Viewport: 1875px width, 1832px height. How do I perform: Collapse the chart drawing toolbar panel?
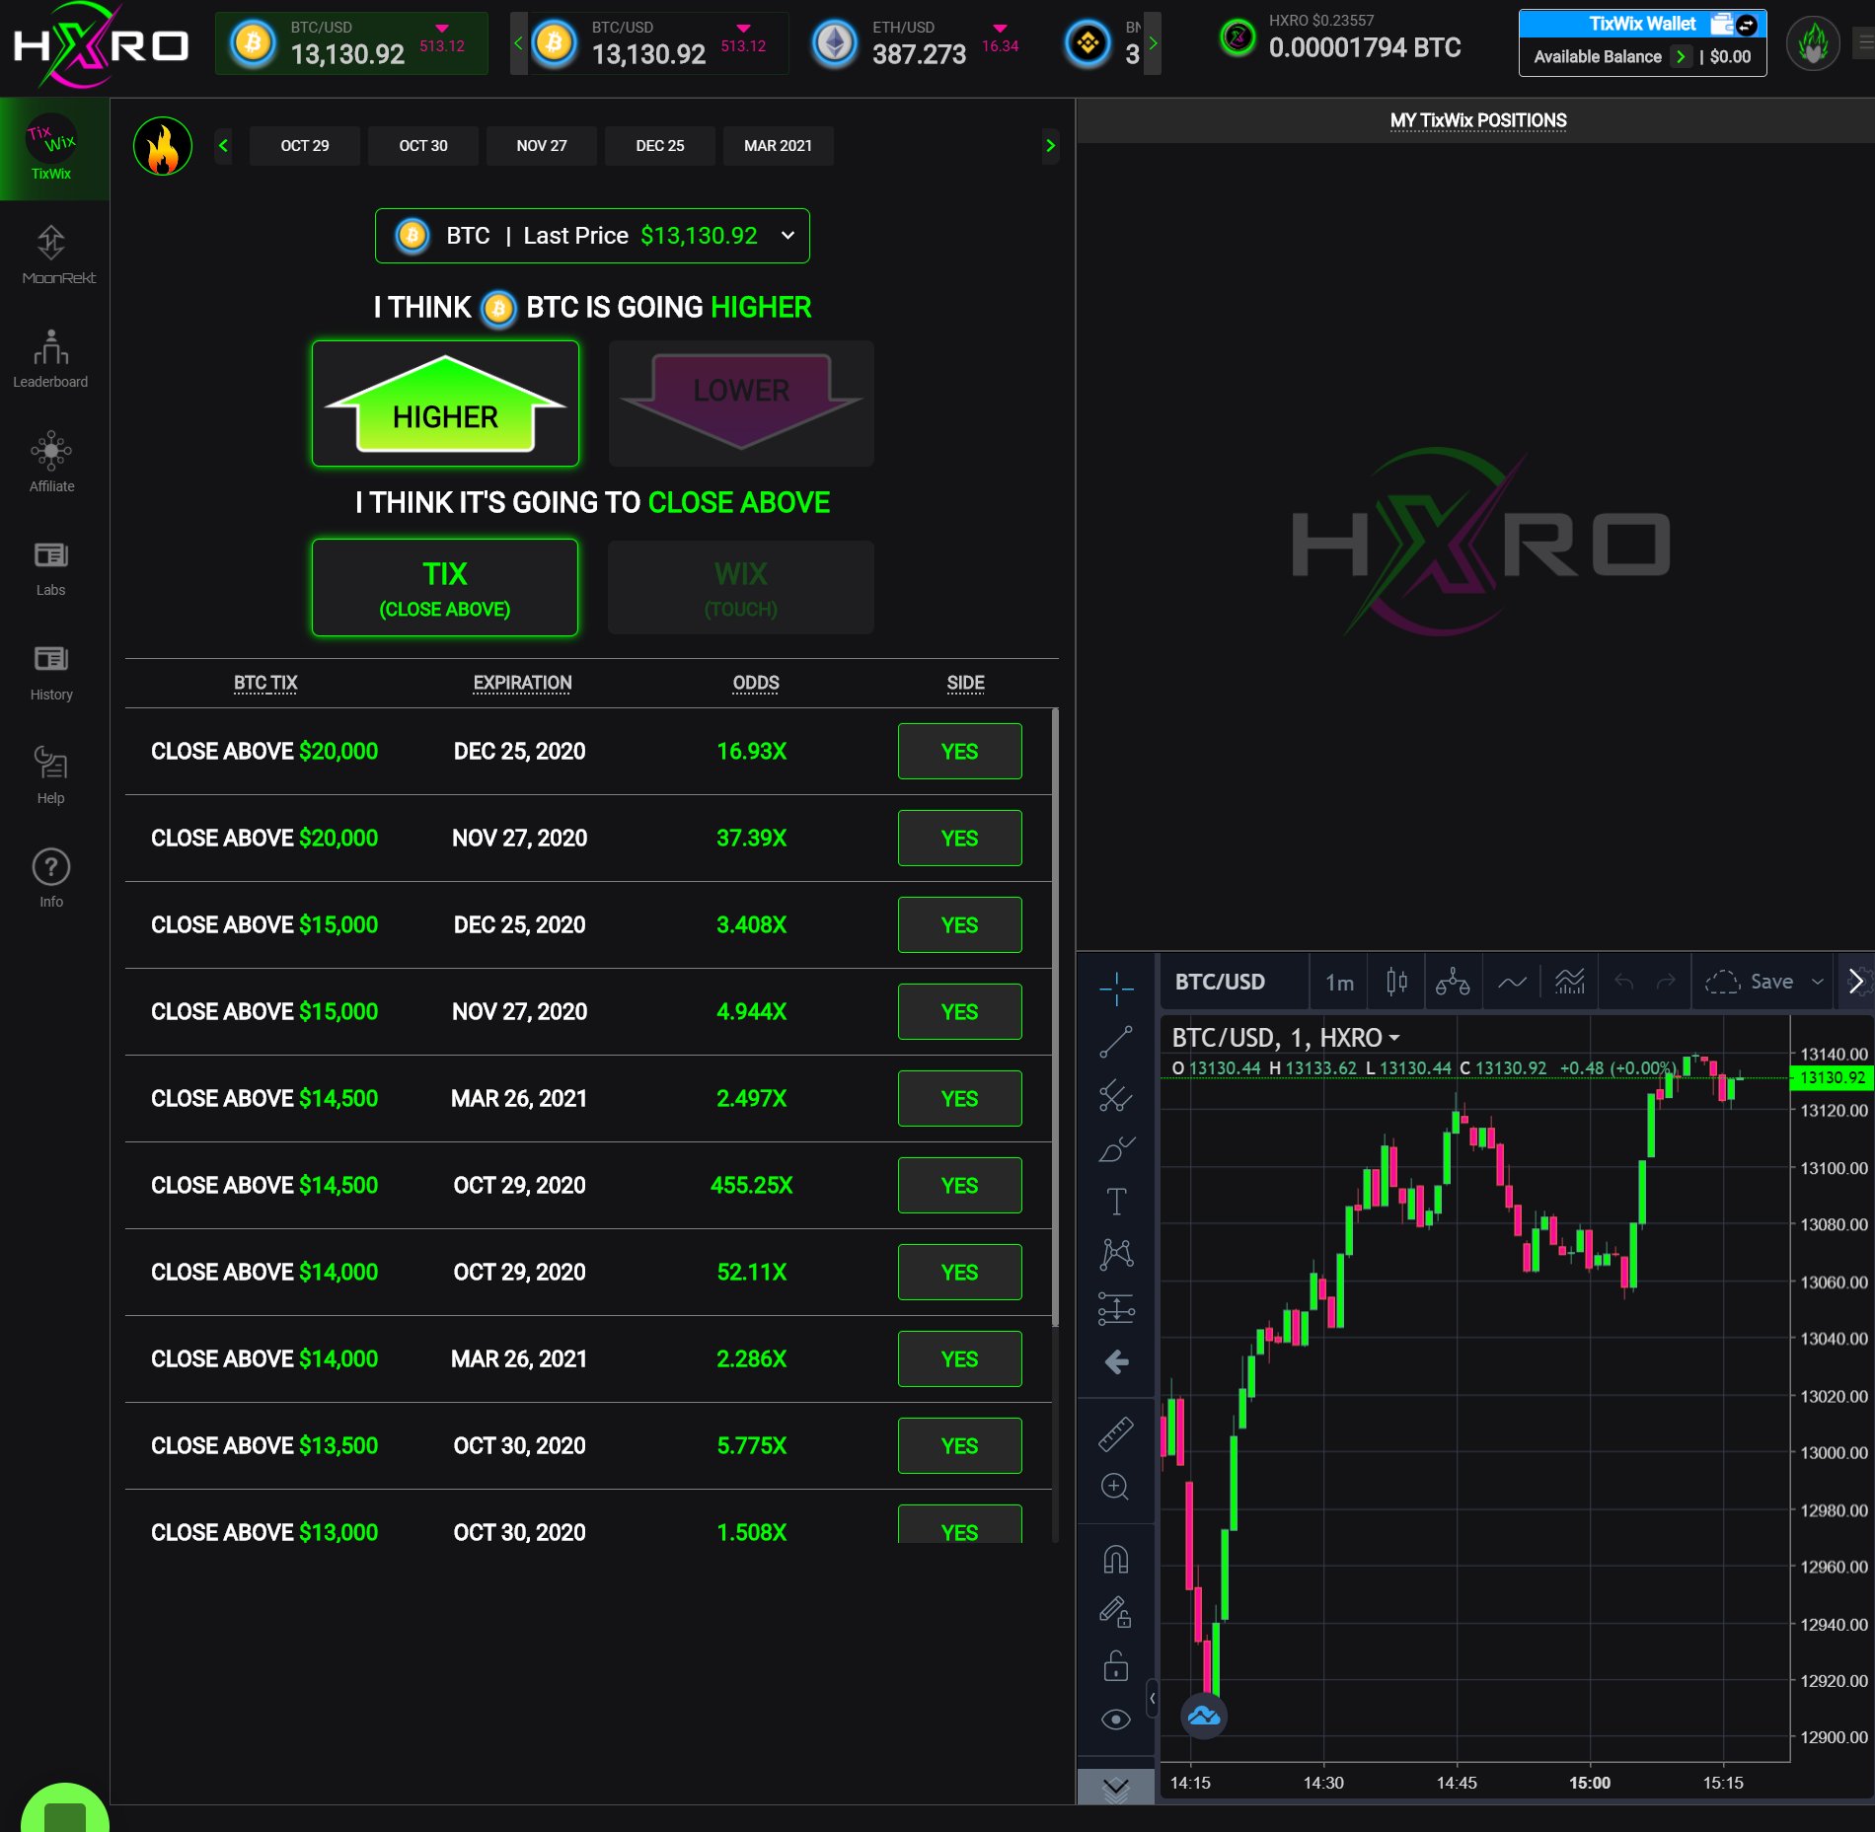1152,1698
